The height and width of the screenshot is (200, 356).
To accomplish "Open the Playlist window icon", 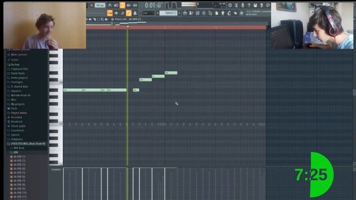I will click(185, 13).
